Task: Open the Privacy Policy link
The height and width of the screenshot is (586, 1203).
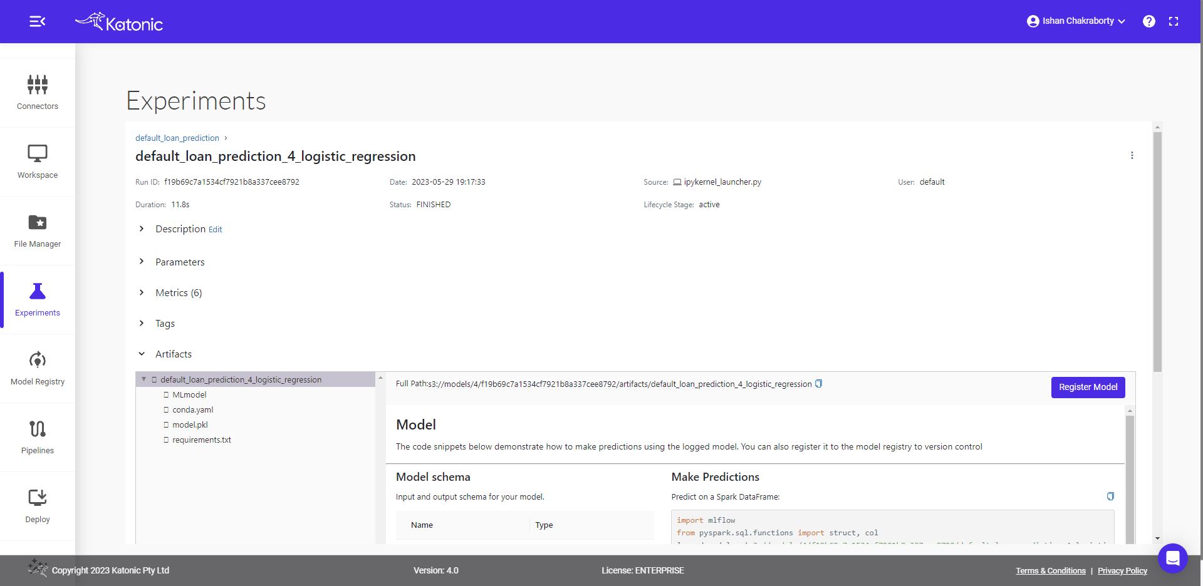Action: coord(1122,571)
